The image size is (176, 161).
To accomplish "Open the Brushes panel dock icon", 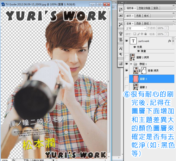I will tap(121, 34).
